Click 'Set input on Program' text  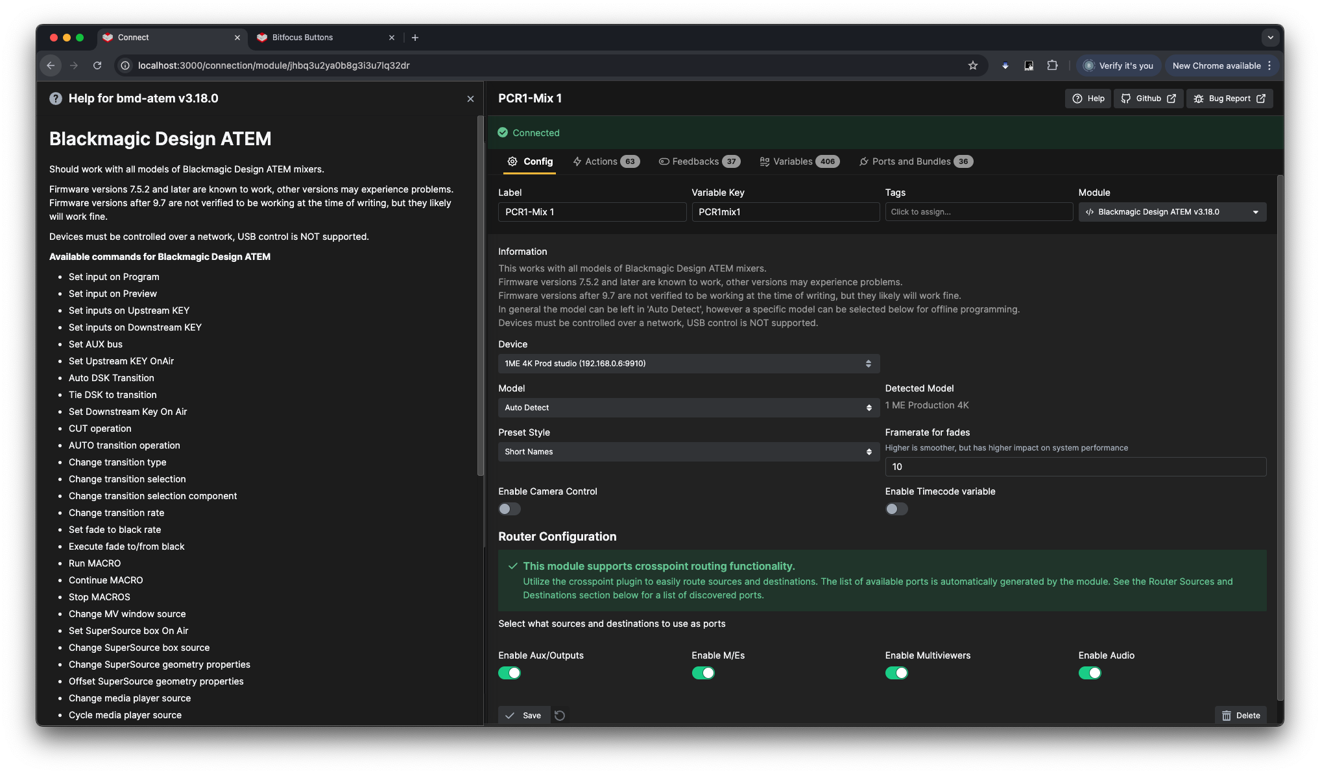click(x=114, y=277)
